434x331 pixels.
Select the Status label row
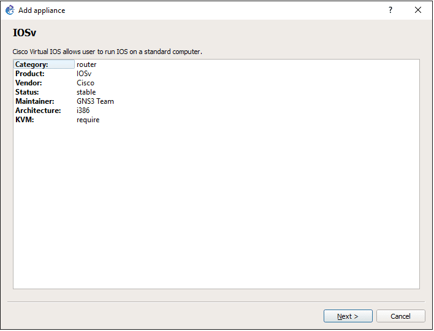tap(28, 92)
